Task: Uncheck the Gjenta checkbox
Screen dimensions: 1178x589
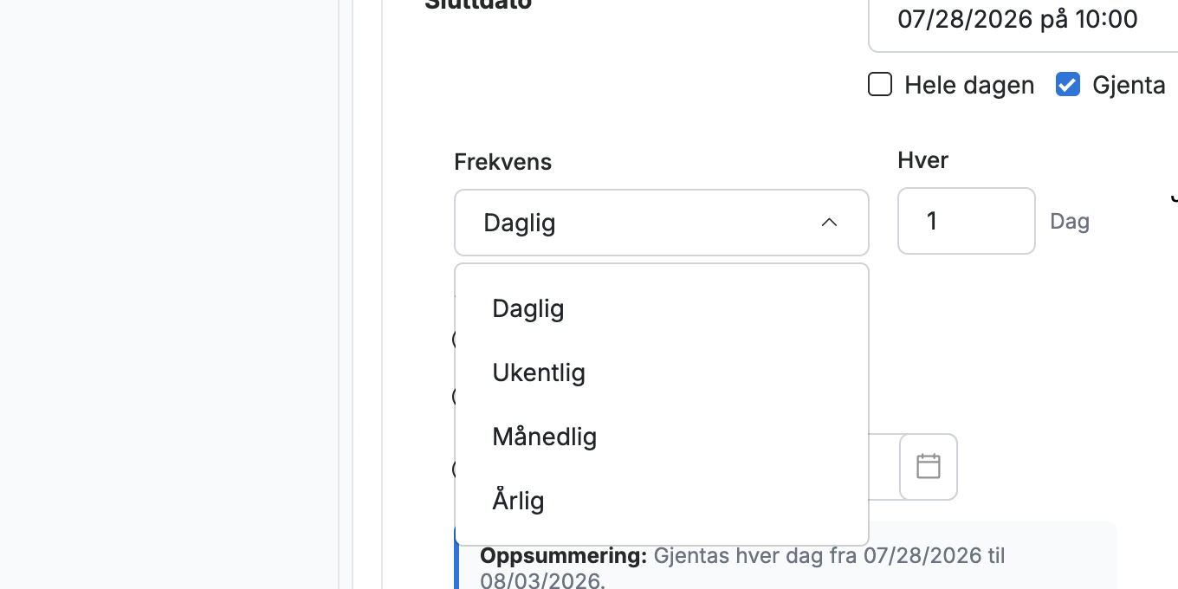Action: tap(1068, 85)
